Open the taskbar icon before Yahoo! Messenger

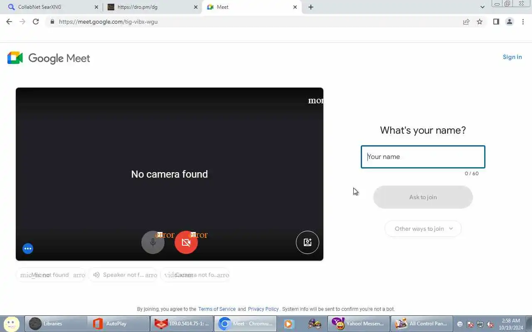(x=314, y=324)
